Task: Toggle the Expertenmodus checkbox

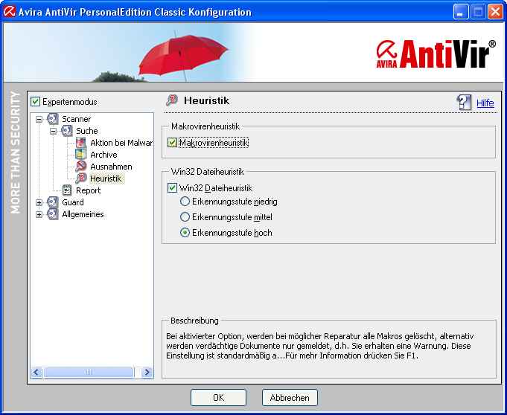Action: (x=35, y=101)
